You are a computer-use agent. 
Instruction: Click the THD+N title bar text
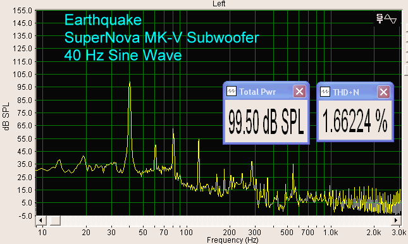(346, 92)
